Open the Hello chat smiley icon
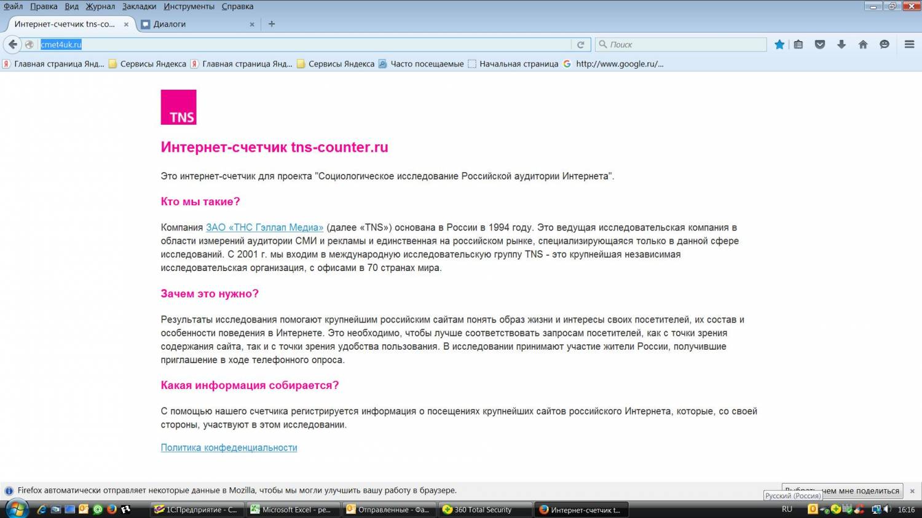The height and width of the screenshot is (518, 922). tap(885, 44)
